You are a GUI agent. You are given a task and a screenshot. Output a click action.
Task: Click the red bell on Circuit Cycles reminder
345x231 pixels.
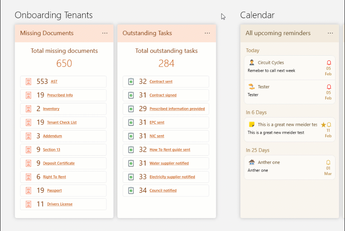click(x=329, y=63)
